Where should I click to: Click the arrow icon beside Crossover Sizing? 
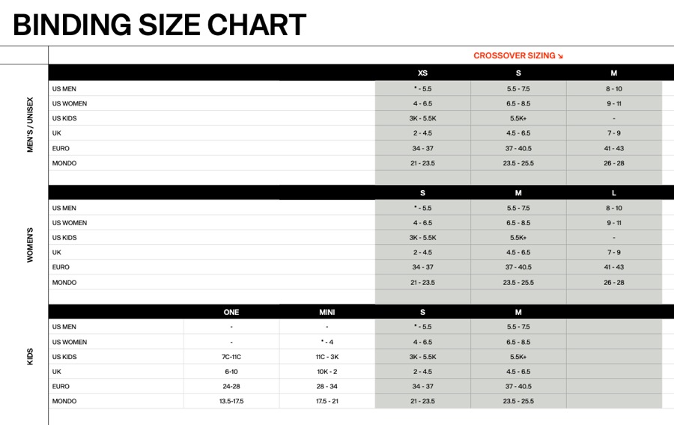pos(560,56)
